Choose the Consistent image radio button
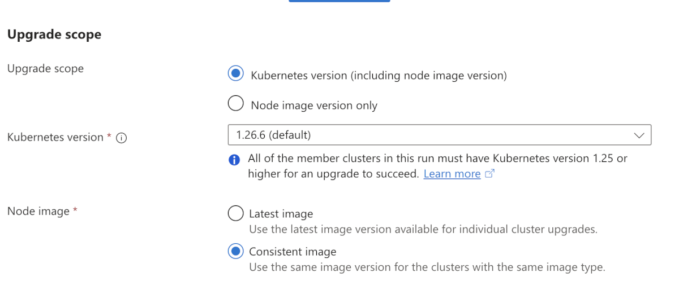The image size is (679, 281). pyautogui.click(x=235, y=251)
